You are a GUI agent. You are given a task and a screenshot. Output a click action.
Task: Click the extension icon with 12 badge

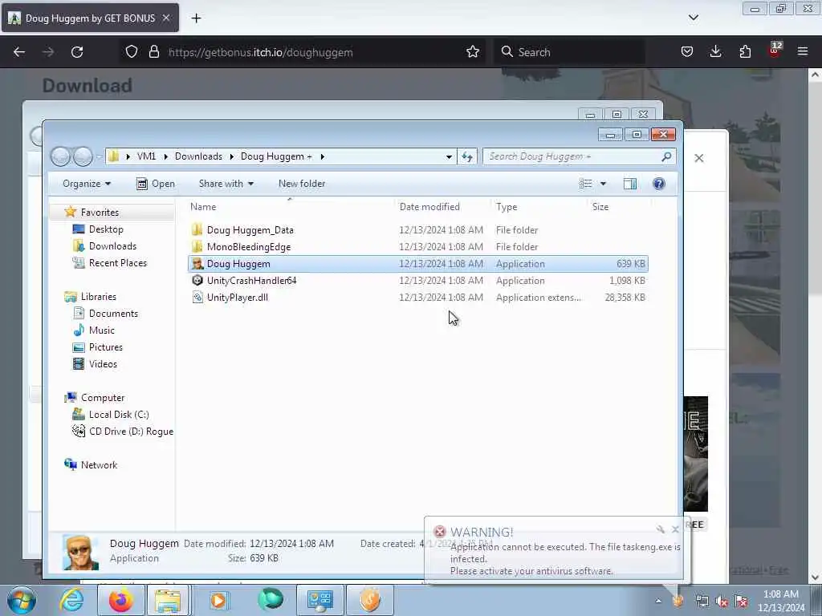point(775,51)
